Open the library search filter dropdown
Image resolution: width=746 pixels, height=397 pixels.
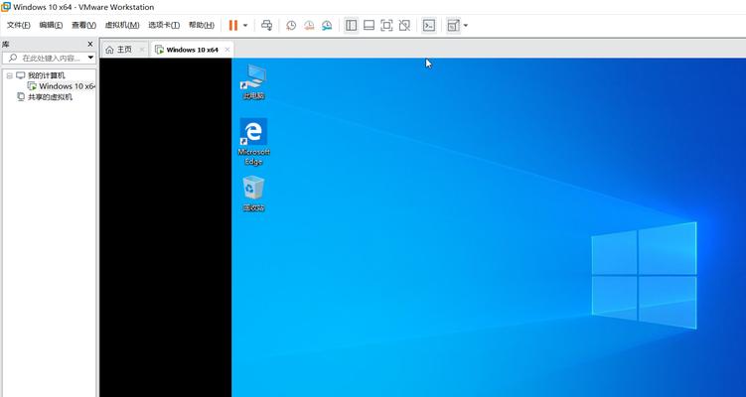click(90, 58)
